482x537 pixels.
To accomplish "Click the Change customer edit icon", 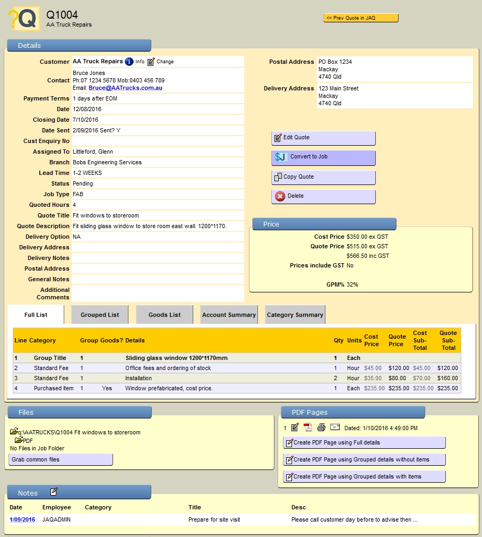I will point(151,62).
